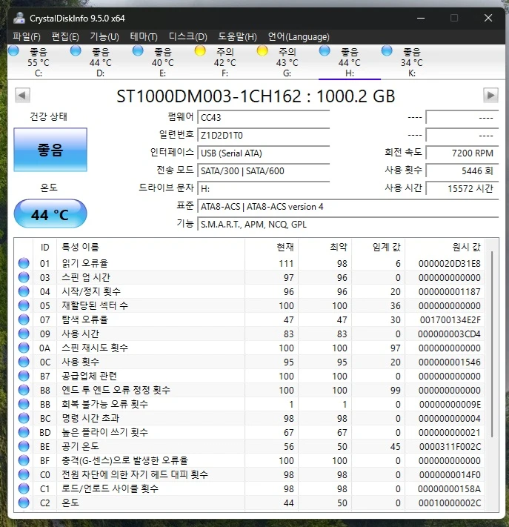This screenshot has width=509, height=527.
Task: Click the interface field USB (Serial ATA)
Action: click(x=264, y=153)
